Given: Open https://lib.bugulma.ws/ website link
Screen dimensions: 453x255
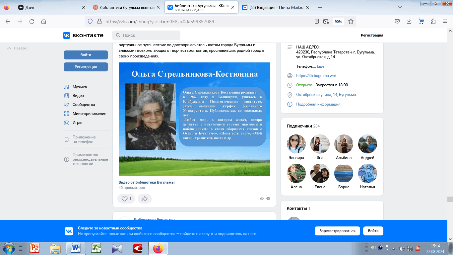Looking at the screenshot, I should click(x=316, y=75).
